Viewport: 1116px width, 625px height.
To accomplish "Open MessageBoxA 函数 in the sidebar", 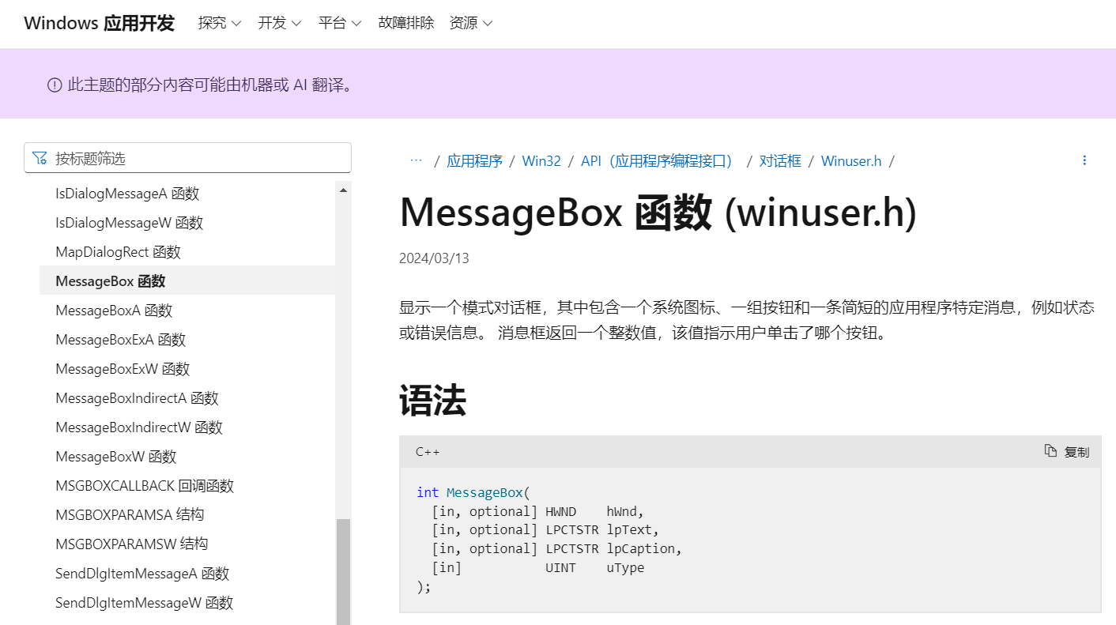I will [x=114, y=311].
